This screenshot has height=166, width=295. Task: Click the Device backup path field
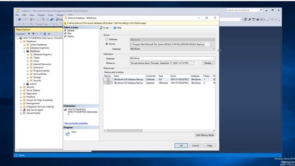coord(167,44)
